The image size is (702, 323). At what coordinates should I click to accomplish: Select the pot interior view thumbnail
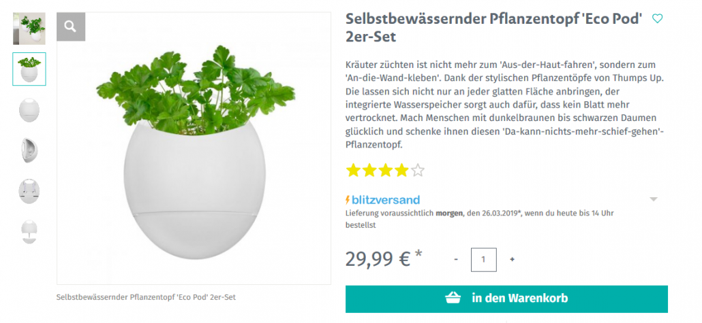click(29, 192)
